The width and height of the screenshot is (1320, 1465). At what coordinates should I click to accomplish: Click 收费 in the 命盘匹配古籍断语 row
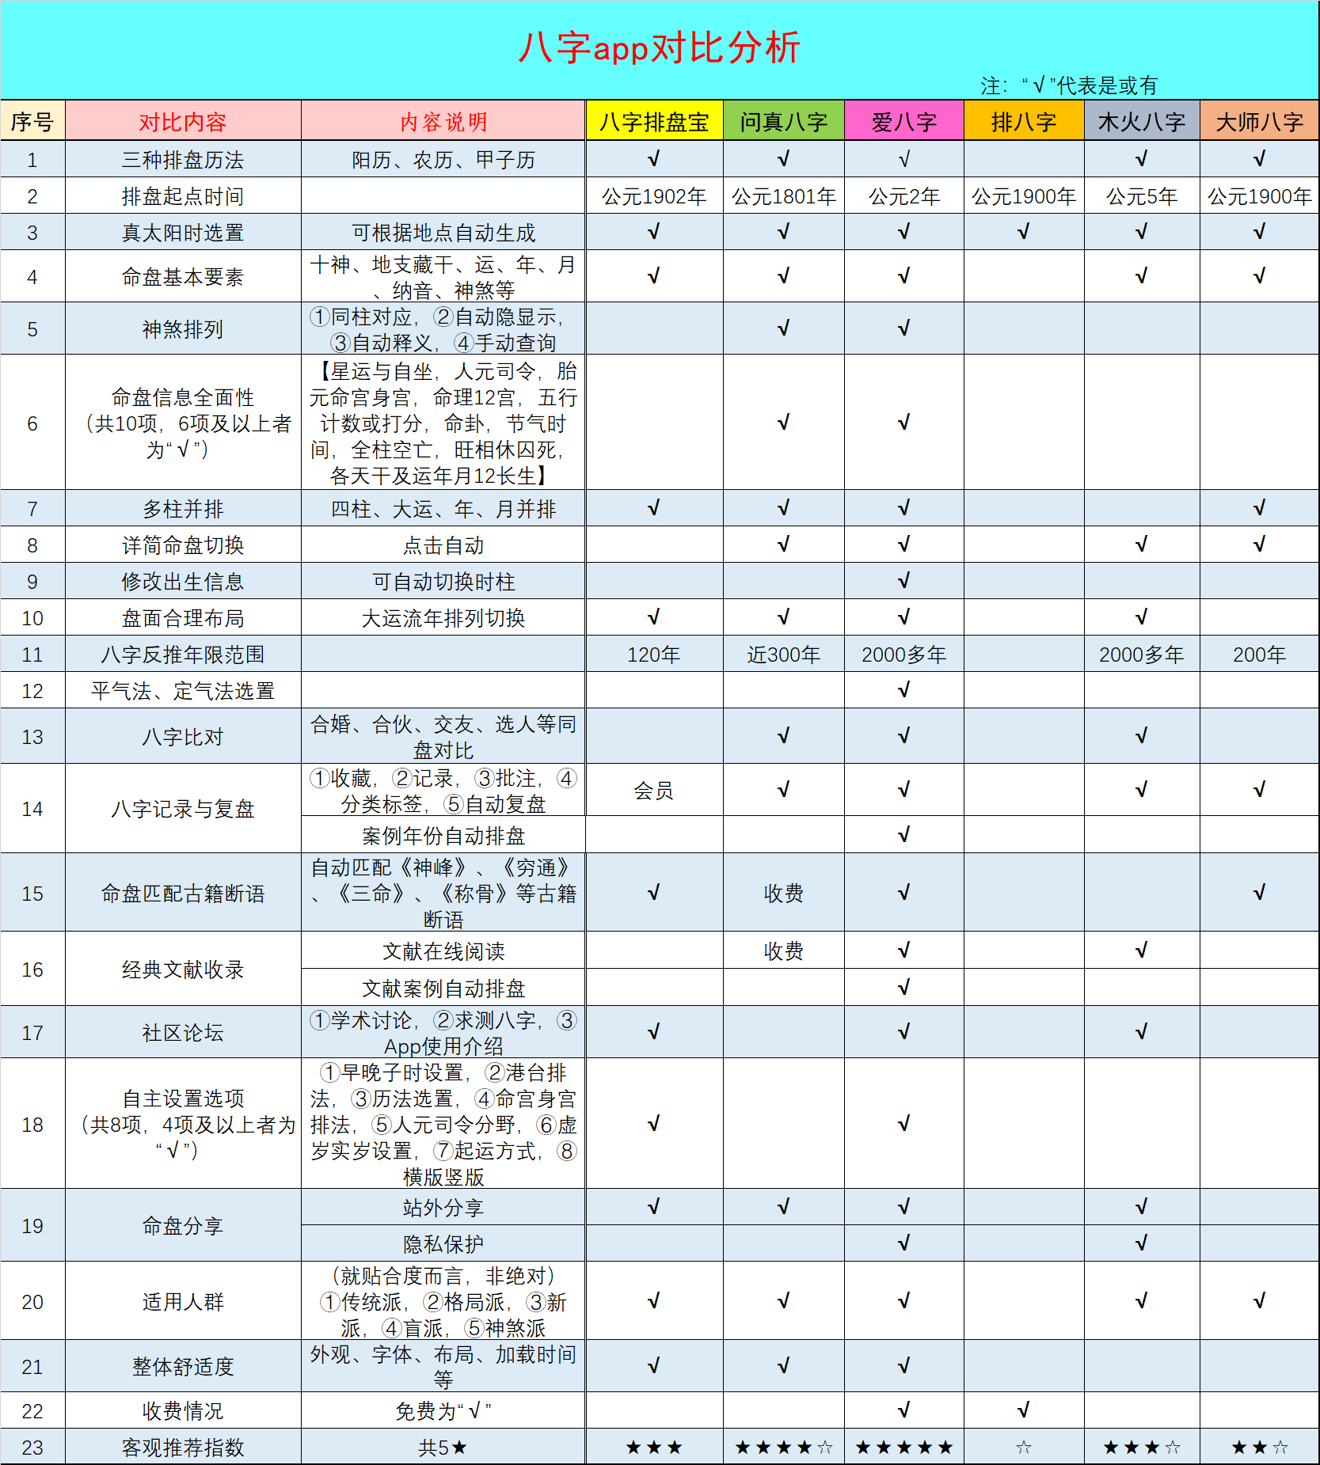tap(784, 893)
